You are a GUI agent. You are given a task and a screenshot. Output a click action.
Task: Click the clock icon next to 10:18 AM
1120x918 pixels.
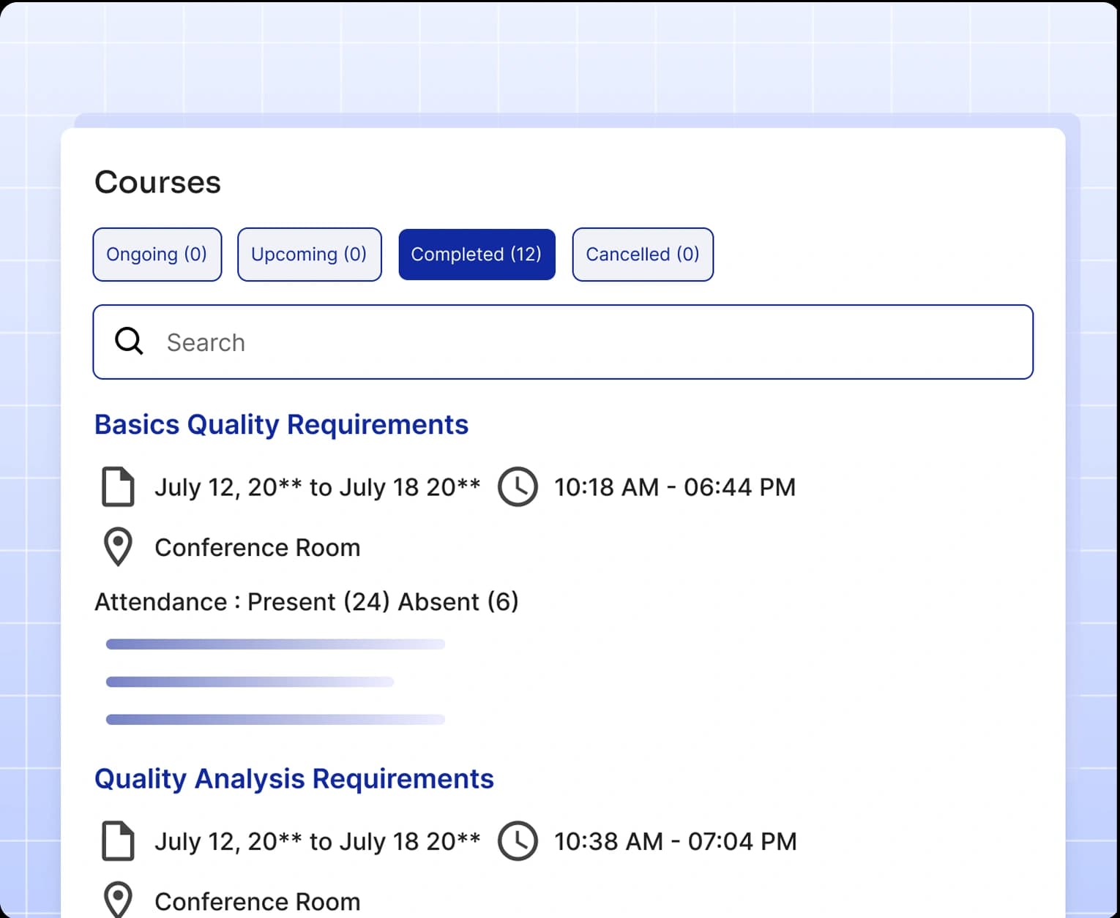click(518, 486)
